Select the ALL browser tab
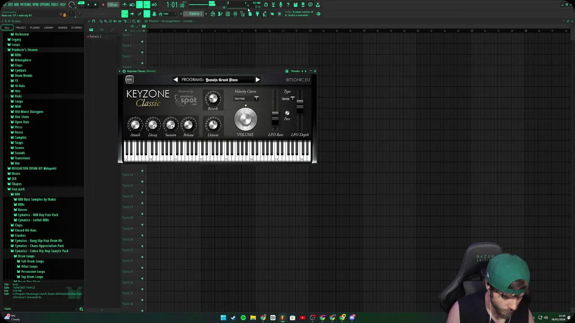Image resolution: width=575 pixels, height=323 pixels. tap(7, 27)
